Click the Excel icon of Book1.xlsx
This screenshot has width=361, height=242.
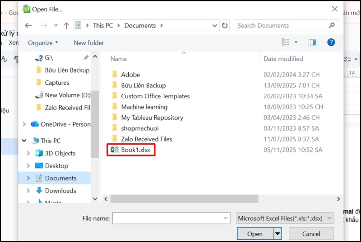(115, 150)
